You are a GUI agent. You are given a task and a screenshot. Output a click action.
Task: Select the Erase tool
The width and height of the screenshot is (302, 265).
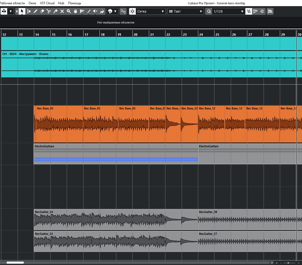(42, 11)
